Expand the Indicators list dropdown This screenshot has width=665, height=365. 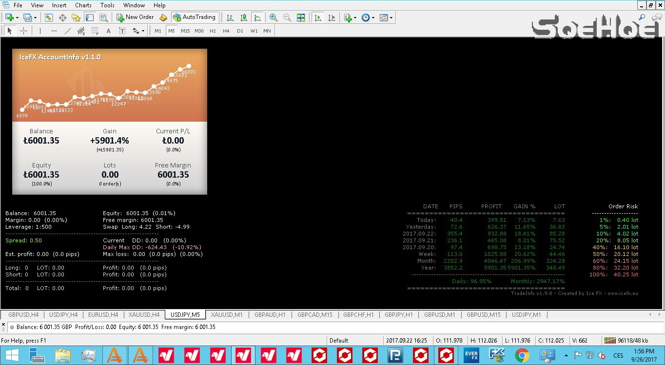[x=351, y=18]
